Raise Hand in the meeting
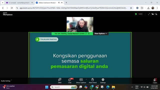 pyautogui.click(x=93, y=81)
